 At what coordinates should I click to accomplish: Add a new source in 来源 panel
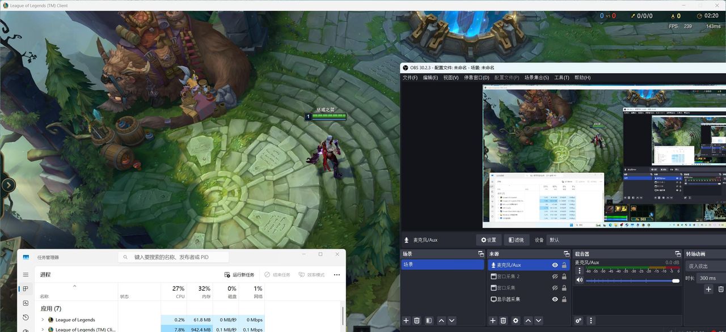[493, 321]
